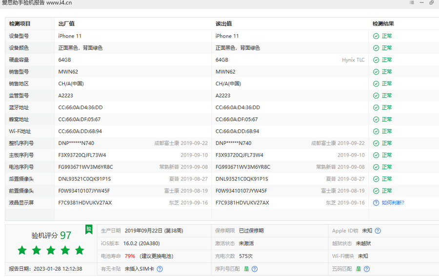Select the 整机序列号 factory value DNP******N740
This screenshot has height=278, width=439.
pyautogui.click(x=77, y=143)
